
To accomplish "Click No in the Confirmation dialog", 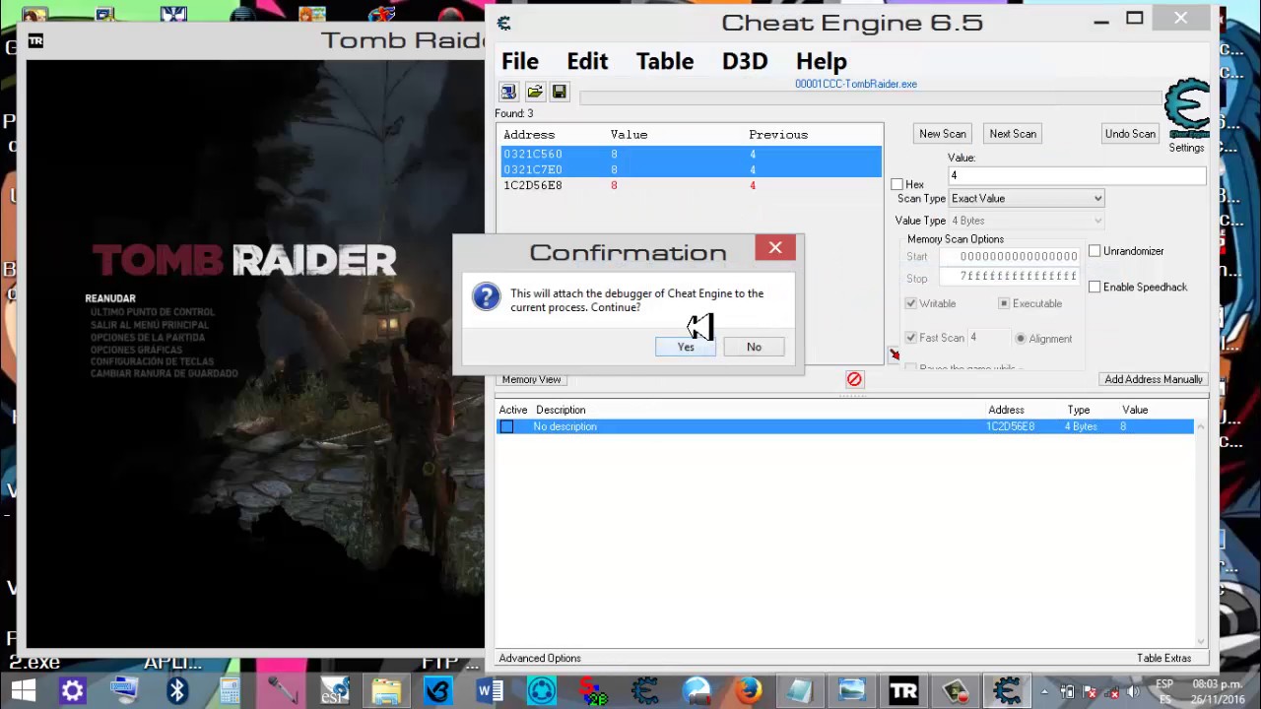I will tap(754, 347).
